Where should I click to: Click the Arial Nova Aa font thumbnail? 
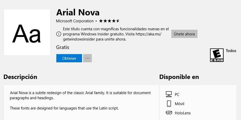tap(27, 32)
